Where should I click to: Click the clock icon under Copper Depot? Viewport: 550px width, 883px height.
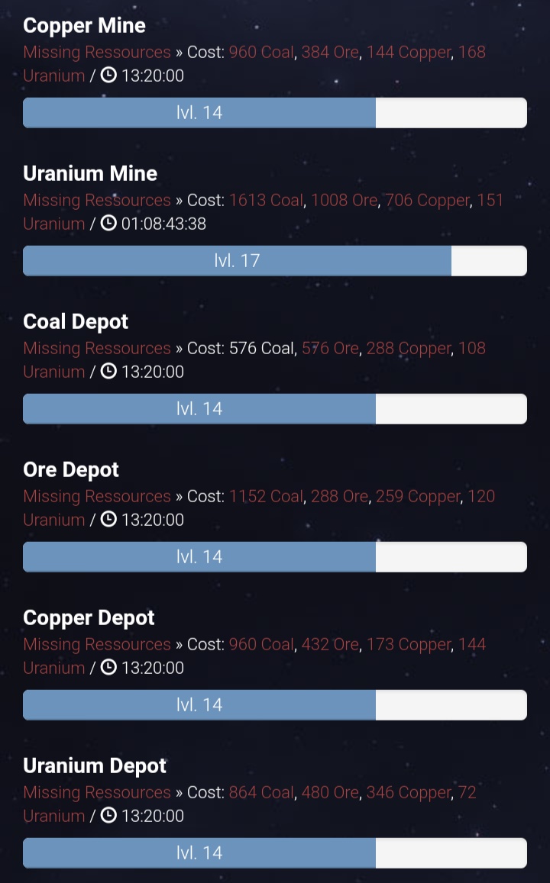click(x=108, y=667)
